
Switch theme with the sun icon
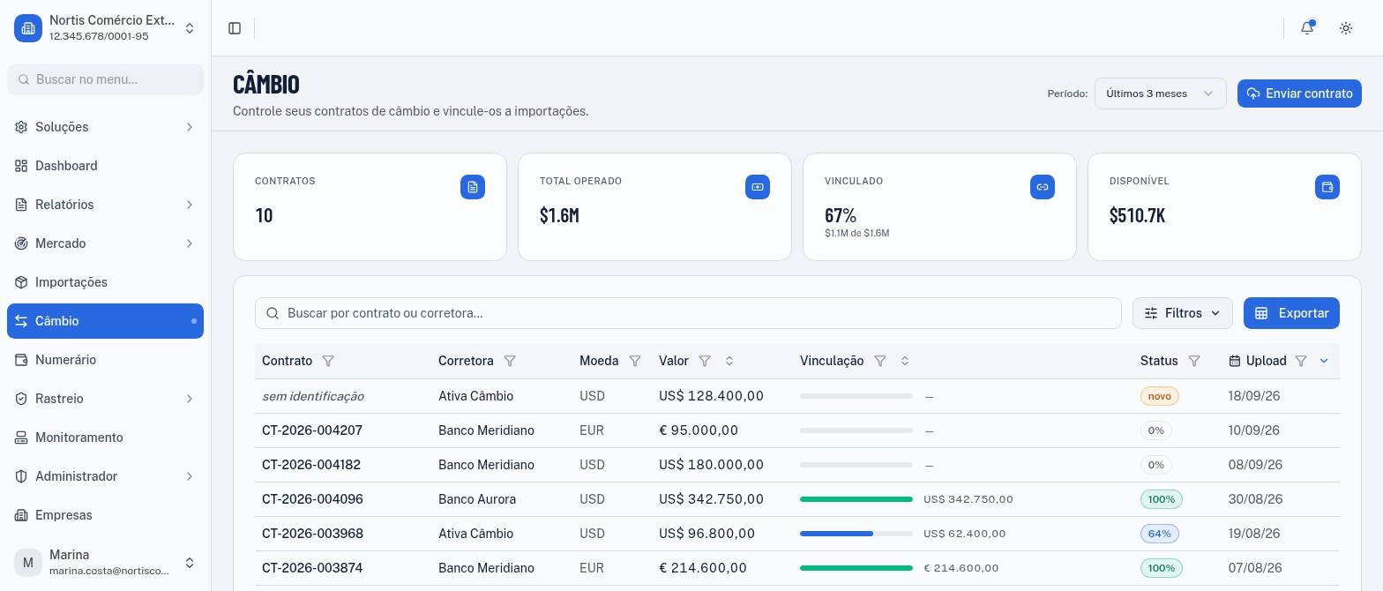coord(1346,28)
